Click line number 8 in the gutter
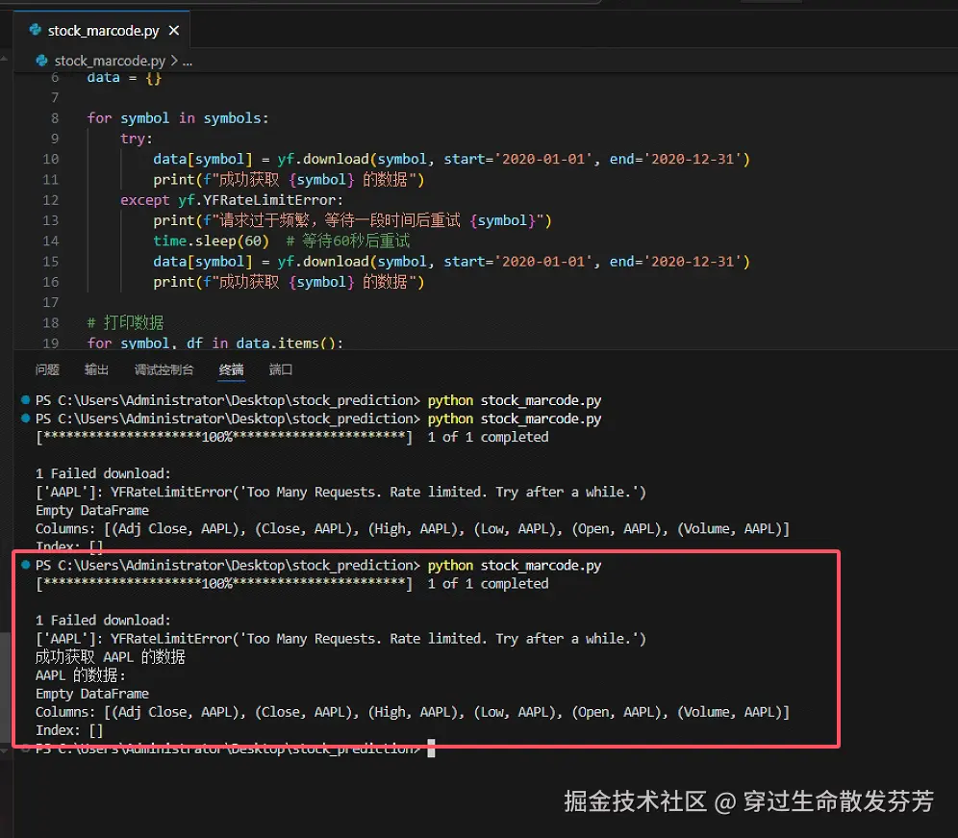 [x=55, y=118]
